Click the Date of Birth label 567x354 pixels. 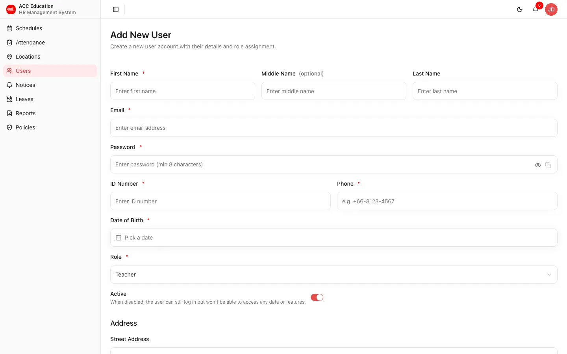tap(127, 220)
